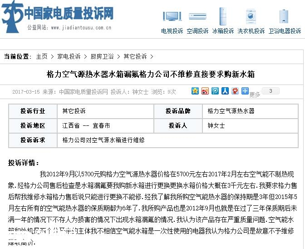Viewport: 305px width, 249px height.
Task: Click the 投诉人 table header cell
Action: point(178,125)
